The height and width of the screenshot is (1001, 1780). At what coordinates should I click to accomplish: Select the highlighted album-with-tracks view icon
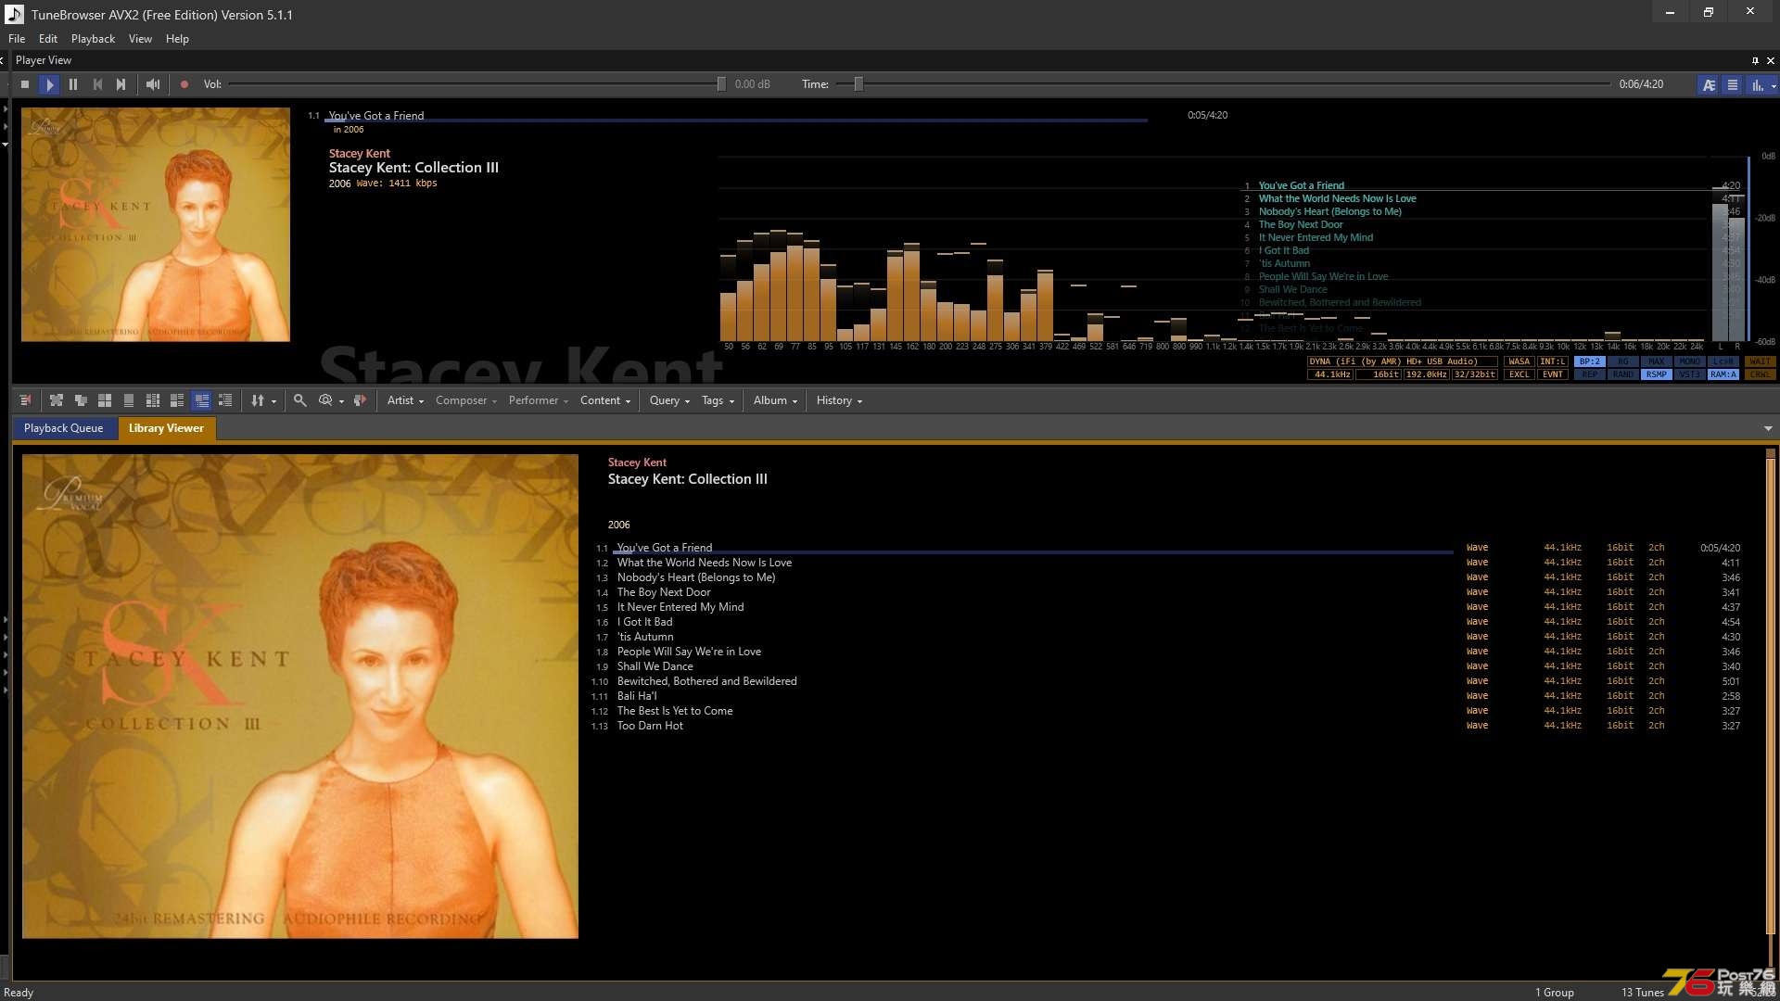pyautogui.click(x=201, y=400)
